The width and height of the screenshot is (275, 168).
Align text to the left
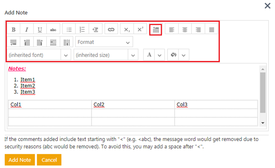(172, 29)
